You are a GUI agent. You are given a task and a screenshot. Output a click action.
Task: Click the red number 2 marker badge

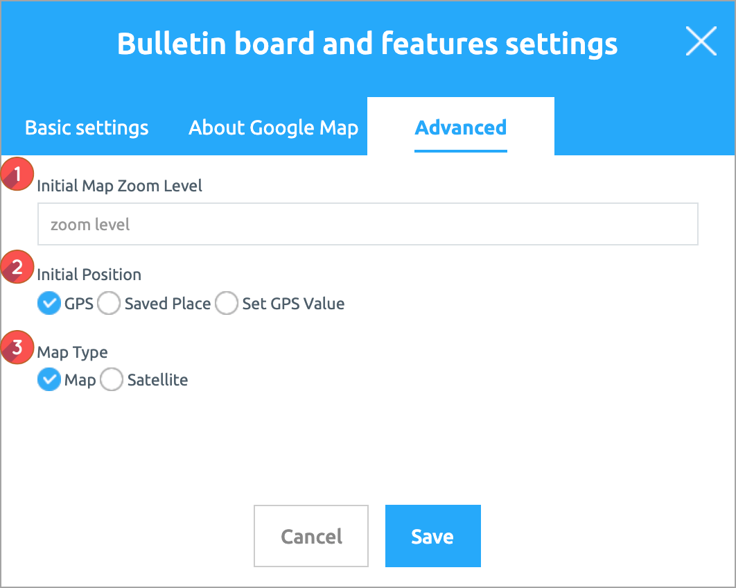pyautogui.click(x=17, y=266)
